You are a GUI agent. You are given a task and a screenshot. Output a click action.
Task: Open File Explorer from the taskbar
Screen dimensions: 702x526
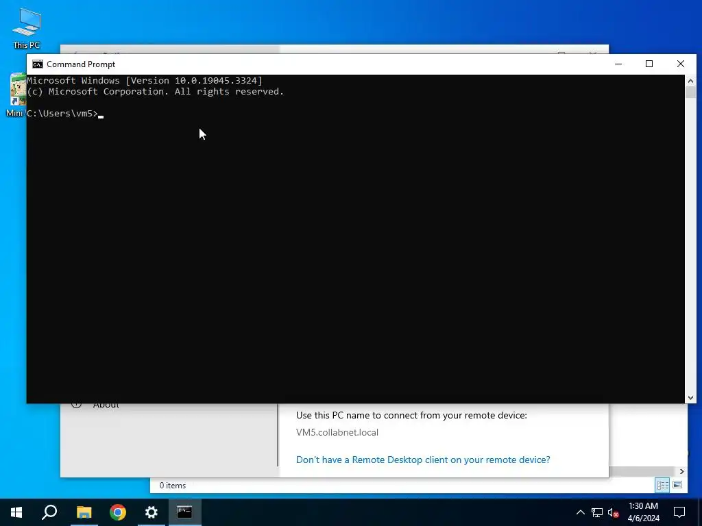84,512
